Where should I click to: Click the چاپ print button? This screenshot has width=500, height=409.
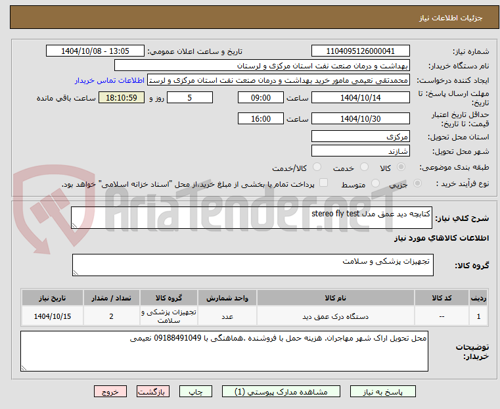(196, 391)
